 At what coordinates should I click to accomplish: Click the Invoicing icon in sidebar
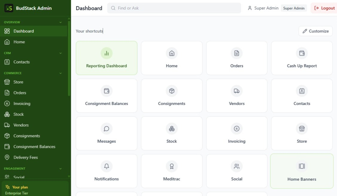7,104
